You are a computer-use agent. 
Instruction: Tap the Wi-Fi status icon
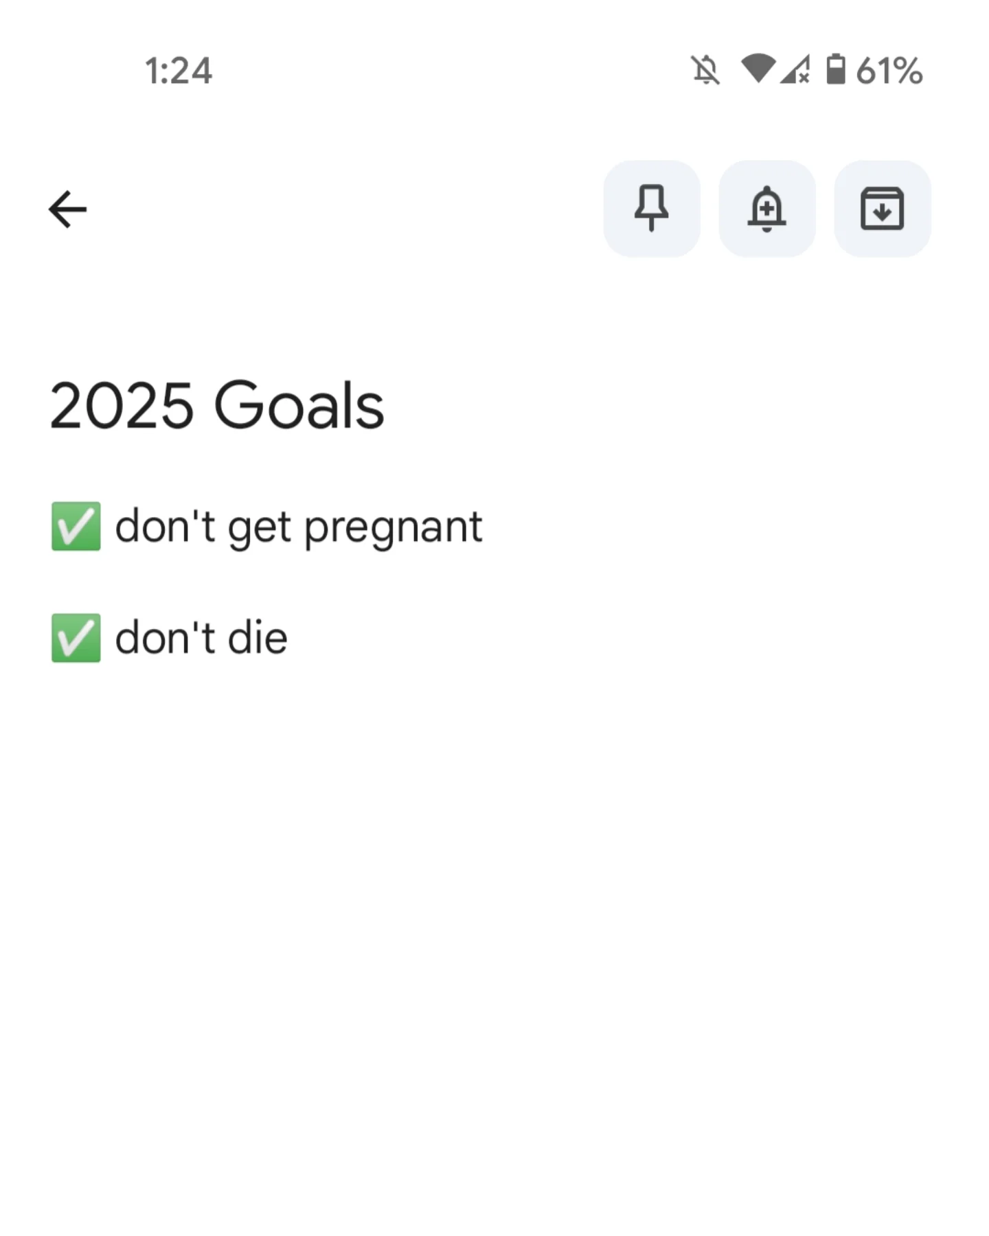pyautogui.click(x=758, y=69)
